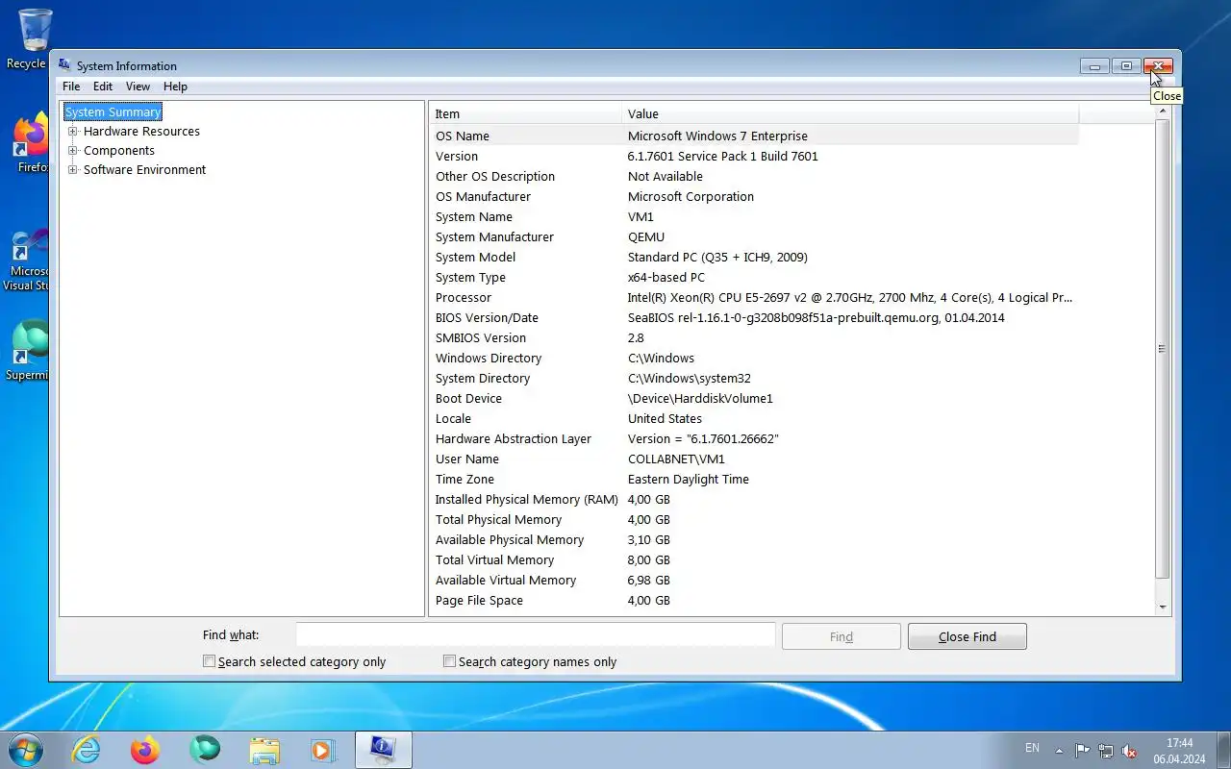Open the Microsoft Visual Studio desktop shortcut
The image size is (1231, 769).
click(26, 260)
